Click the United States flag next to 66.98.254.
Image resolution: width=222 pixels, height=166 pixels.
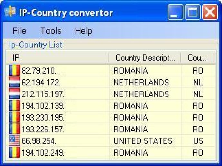[14, 141]
